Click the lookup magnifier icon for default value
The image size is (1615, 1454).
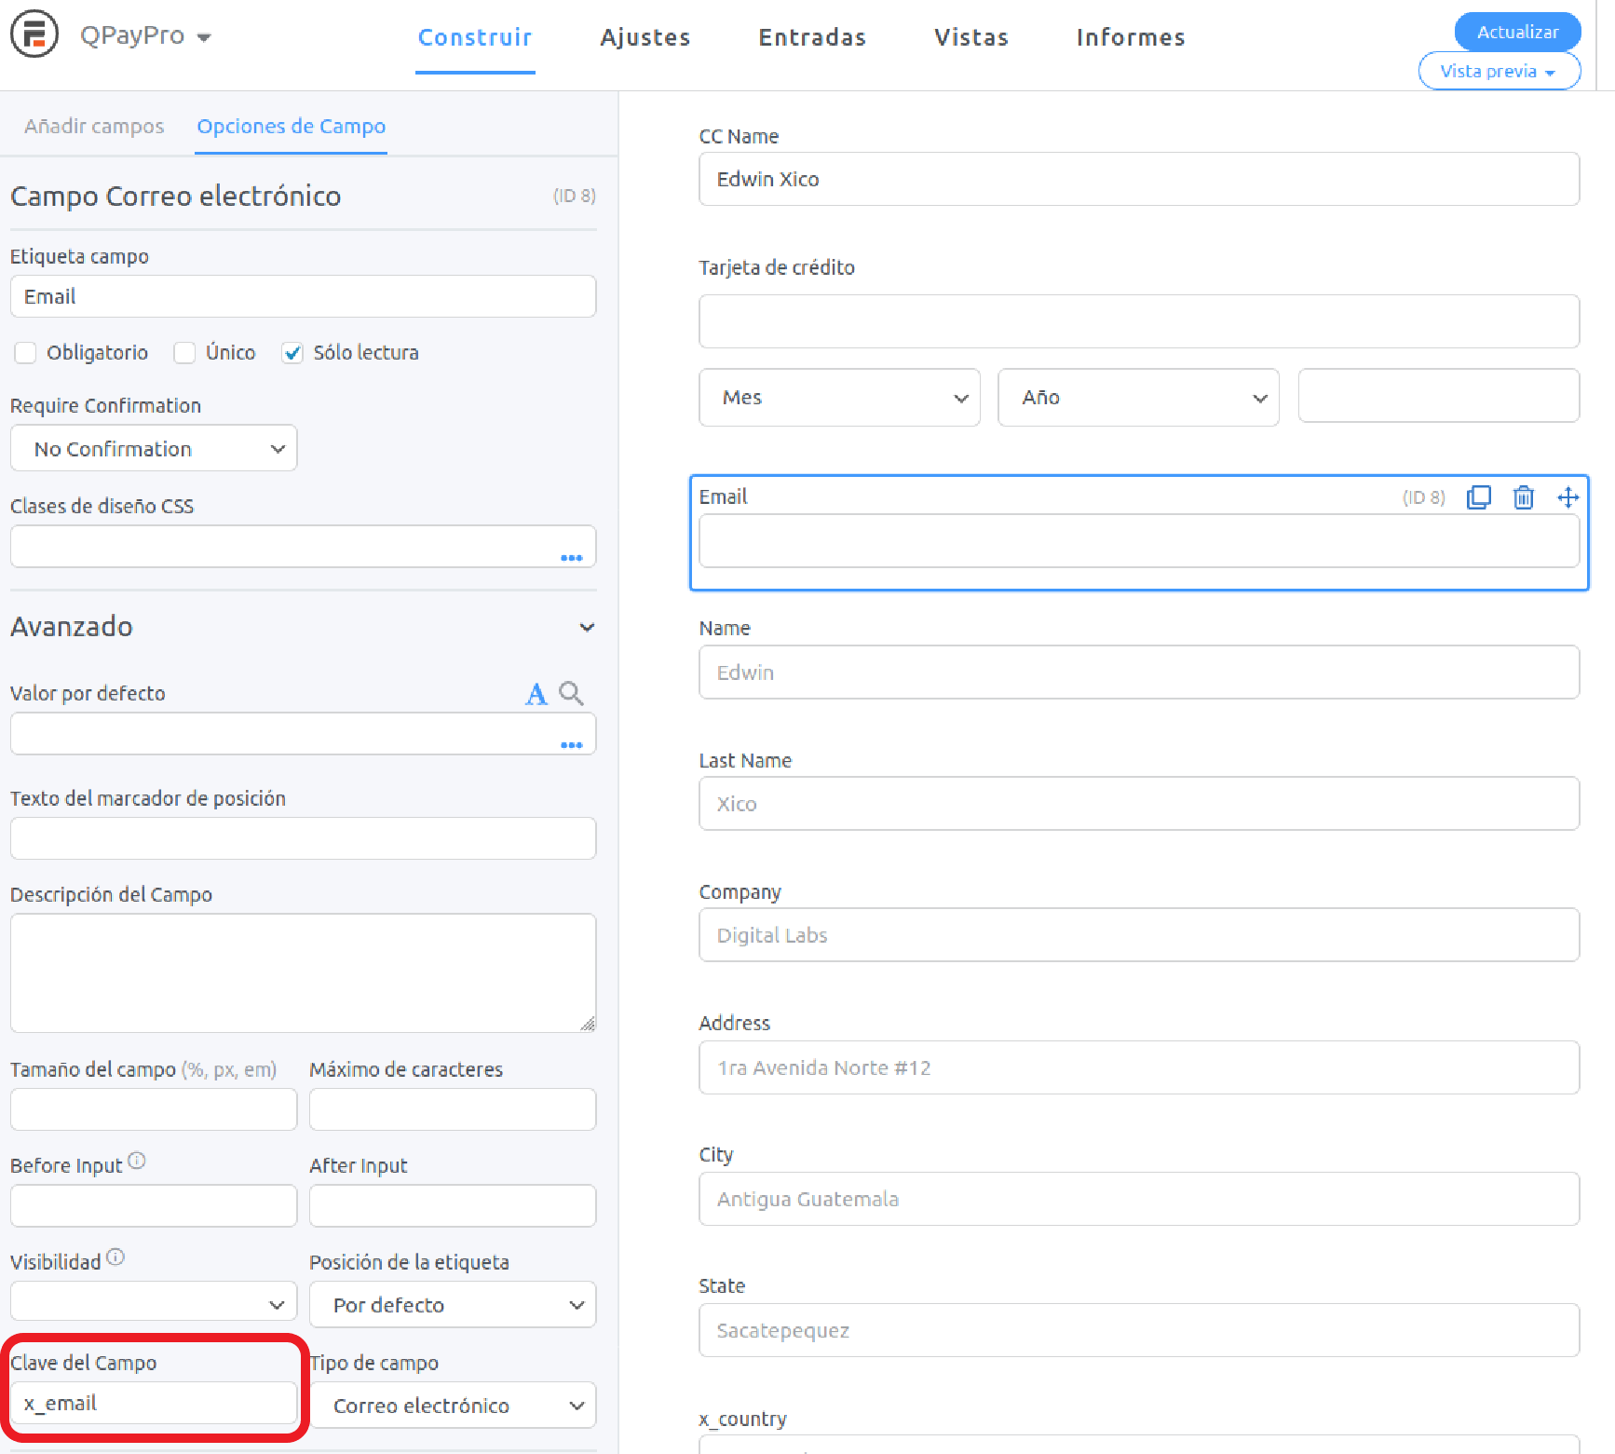pyautogui.click(x=571, y=694)
